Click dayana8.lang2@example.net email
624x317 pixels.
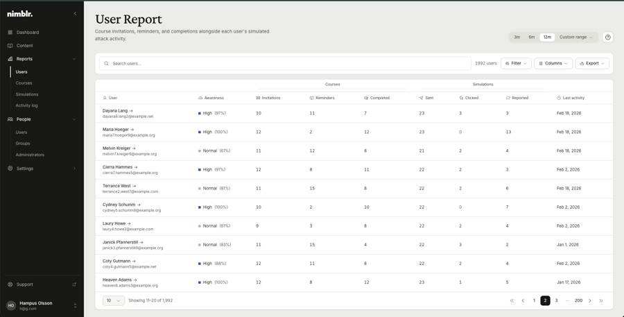tap(128, 117)
